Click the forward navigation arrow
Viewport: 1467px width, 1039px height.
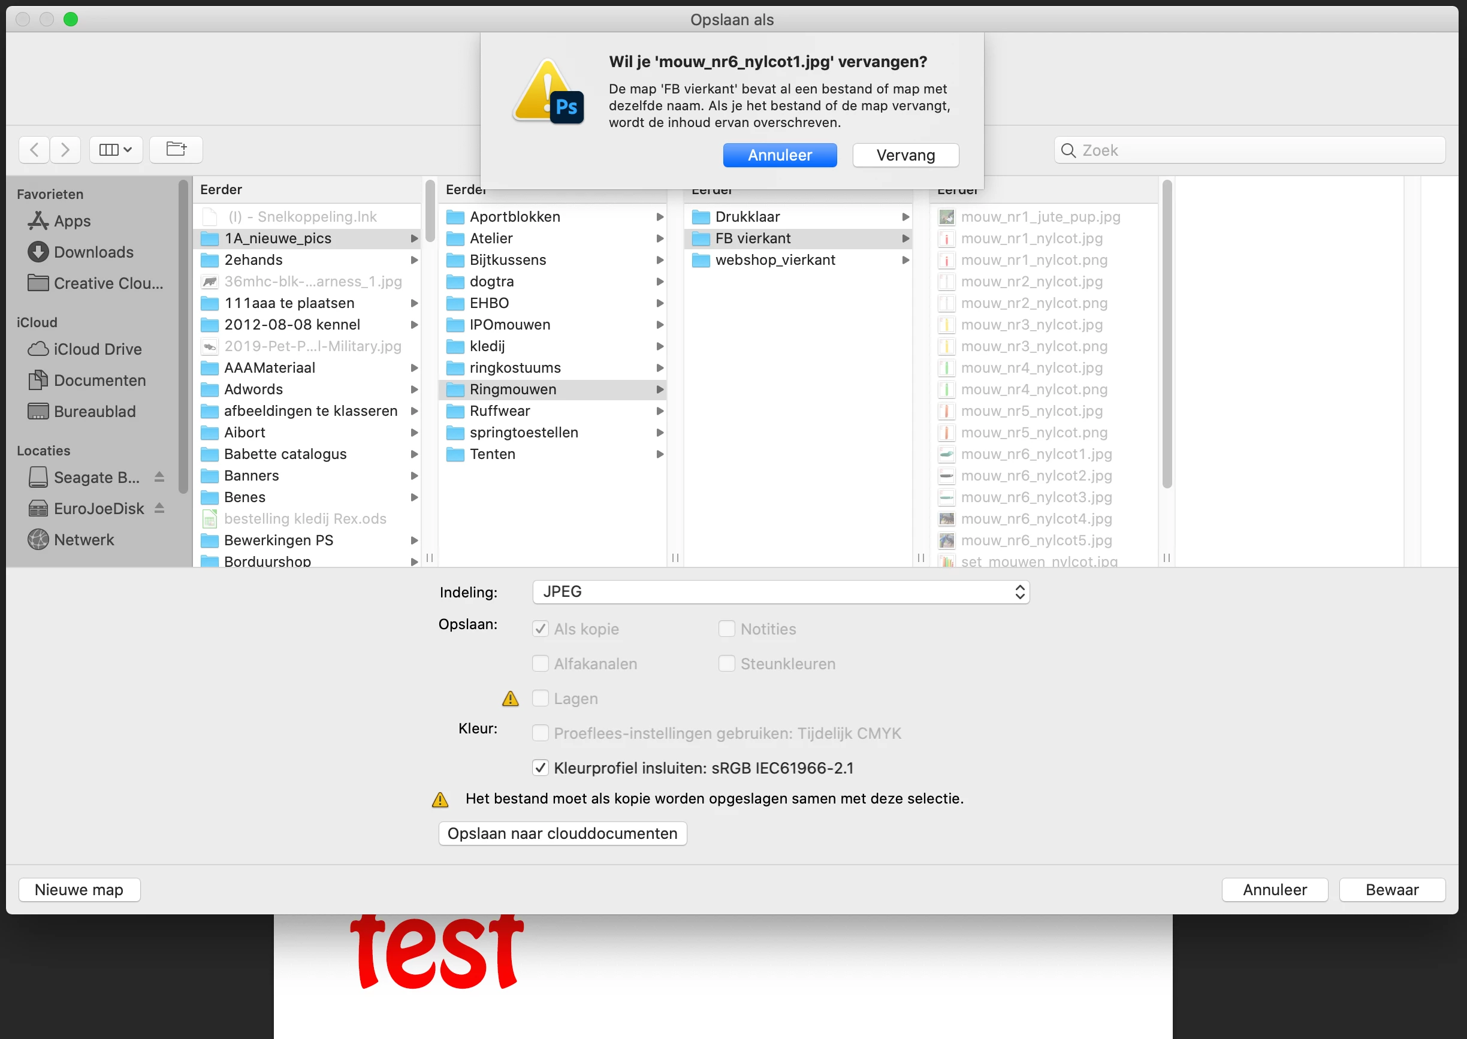click(x=65, y=150)
